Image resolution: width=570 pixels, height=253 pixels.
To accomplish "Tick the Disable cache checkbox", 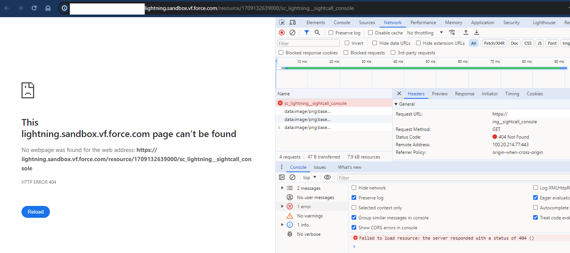I will coord(370,33).
